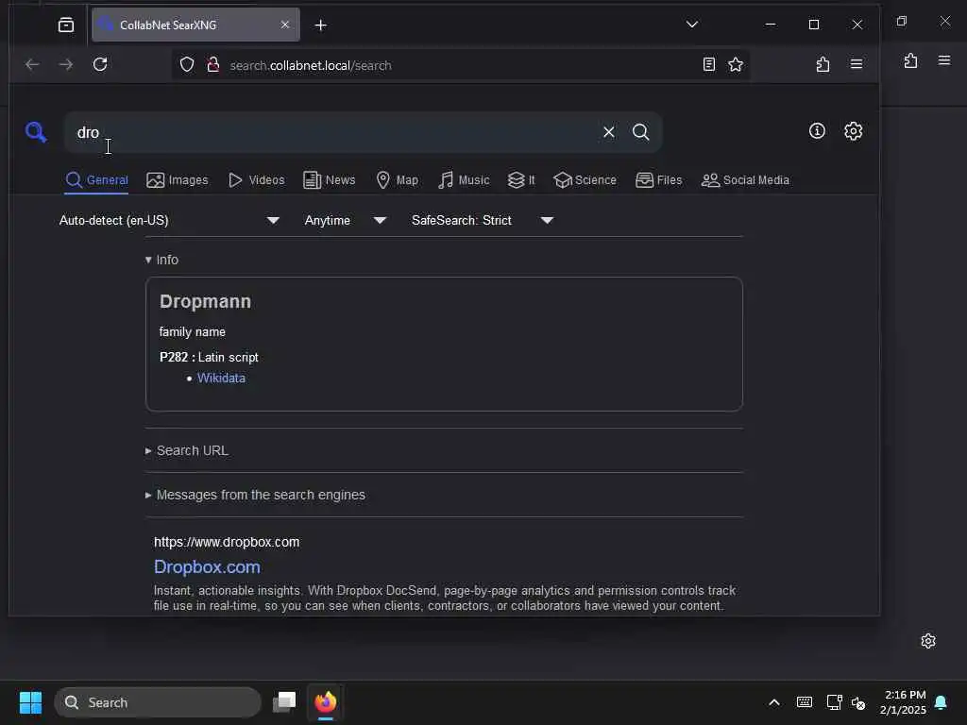List all tabs chevron

(x=692, y=25)
